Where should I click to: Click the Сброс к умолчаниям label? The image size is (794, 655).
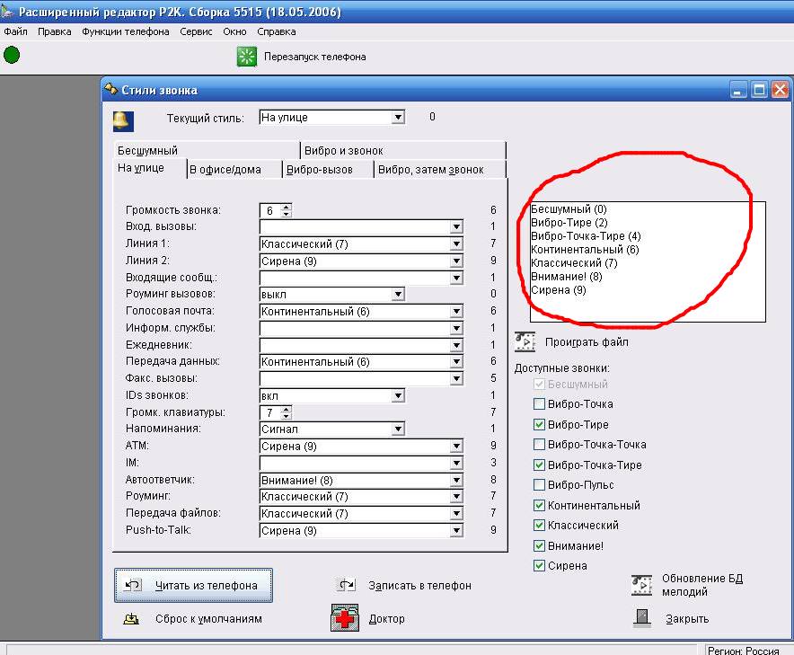pos(208,618)
